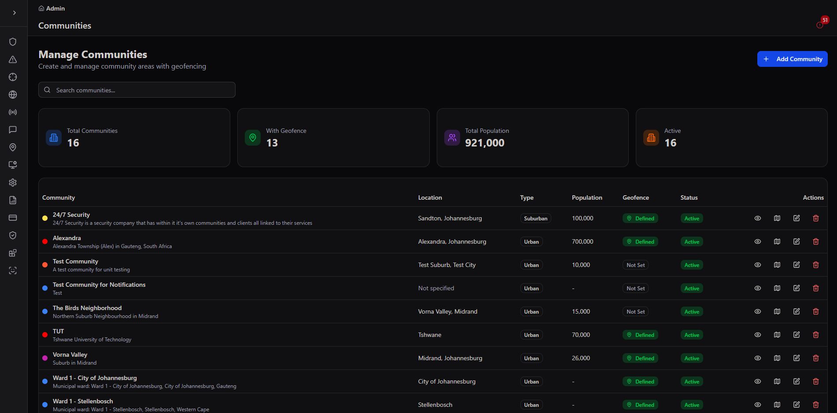
Task: View TUT community with eye icon
Action: pos(758,335)
